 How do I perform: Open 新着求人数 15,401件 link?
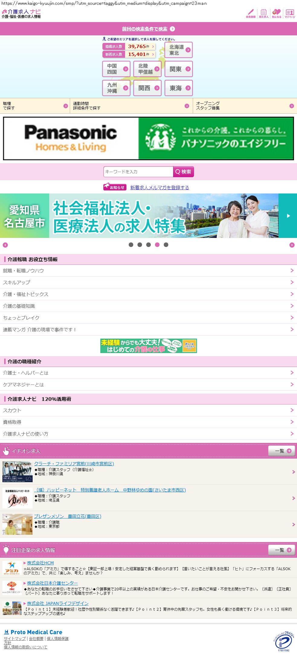129,54
